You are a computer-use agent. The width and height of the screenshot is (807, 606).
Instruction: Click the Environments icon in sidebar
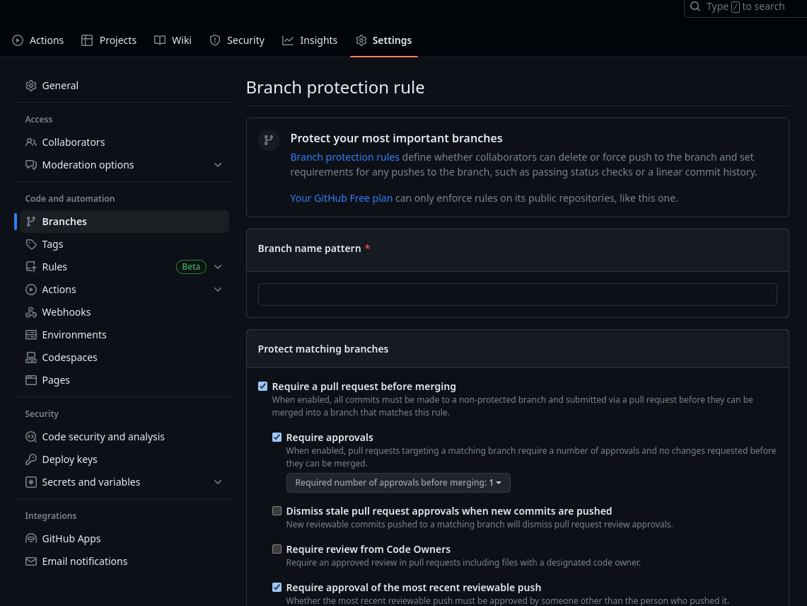click(31, 335)
